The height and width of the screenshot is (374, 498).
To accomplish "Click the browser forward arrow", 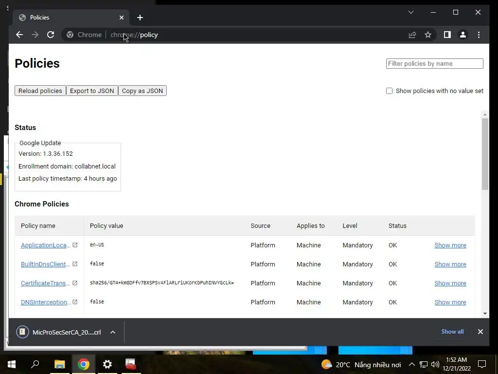I will pos(35,35).
